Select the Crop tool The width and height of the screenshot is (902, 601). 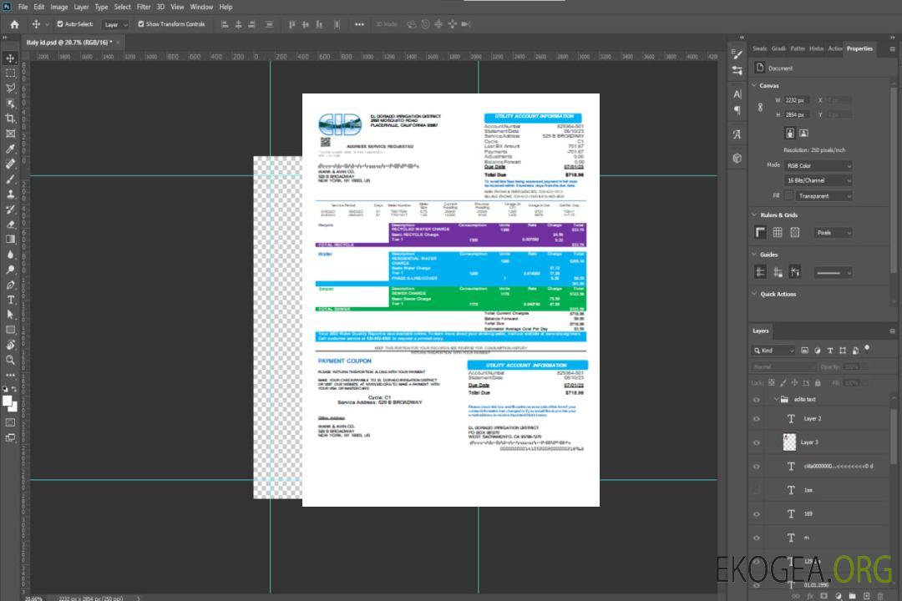point(11,119)
